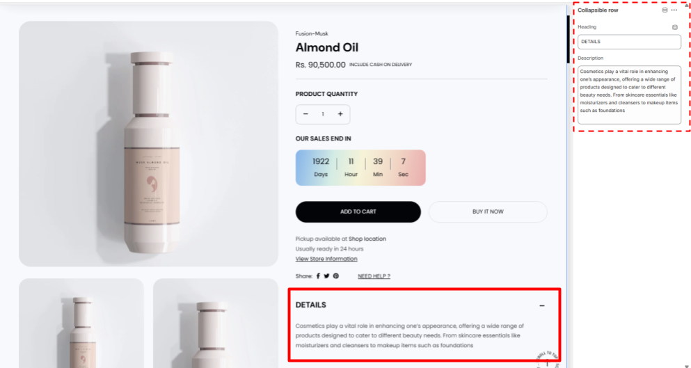The width and height of the screenshot is (691, 368).
Task: Click dynamic source icon beside Collapsible row
Action: pos(665,10)
